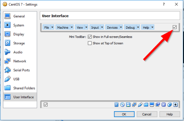Uncheck Show in Full-screen/Seamless

[90, 37]
